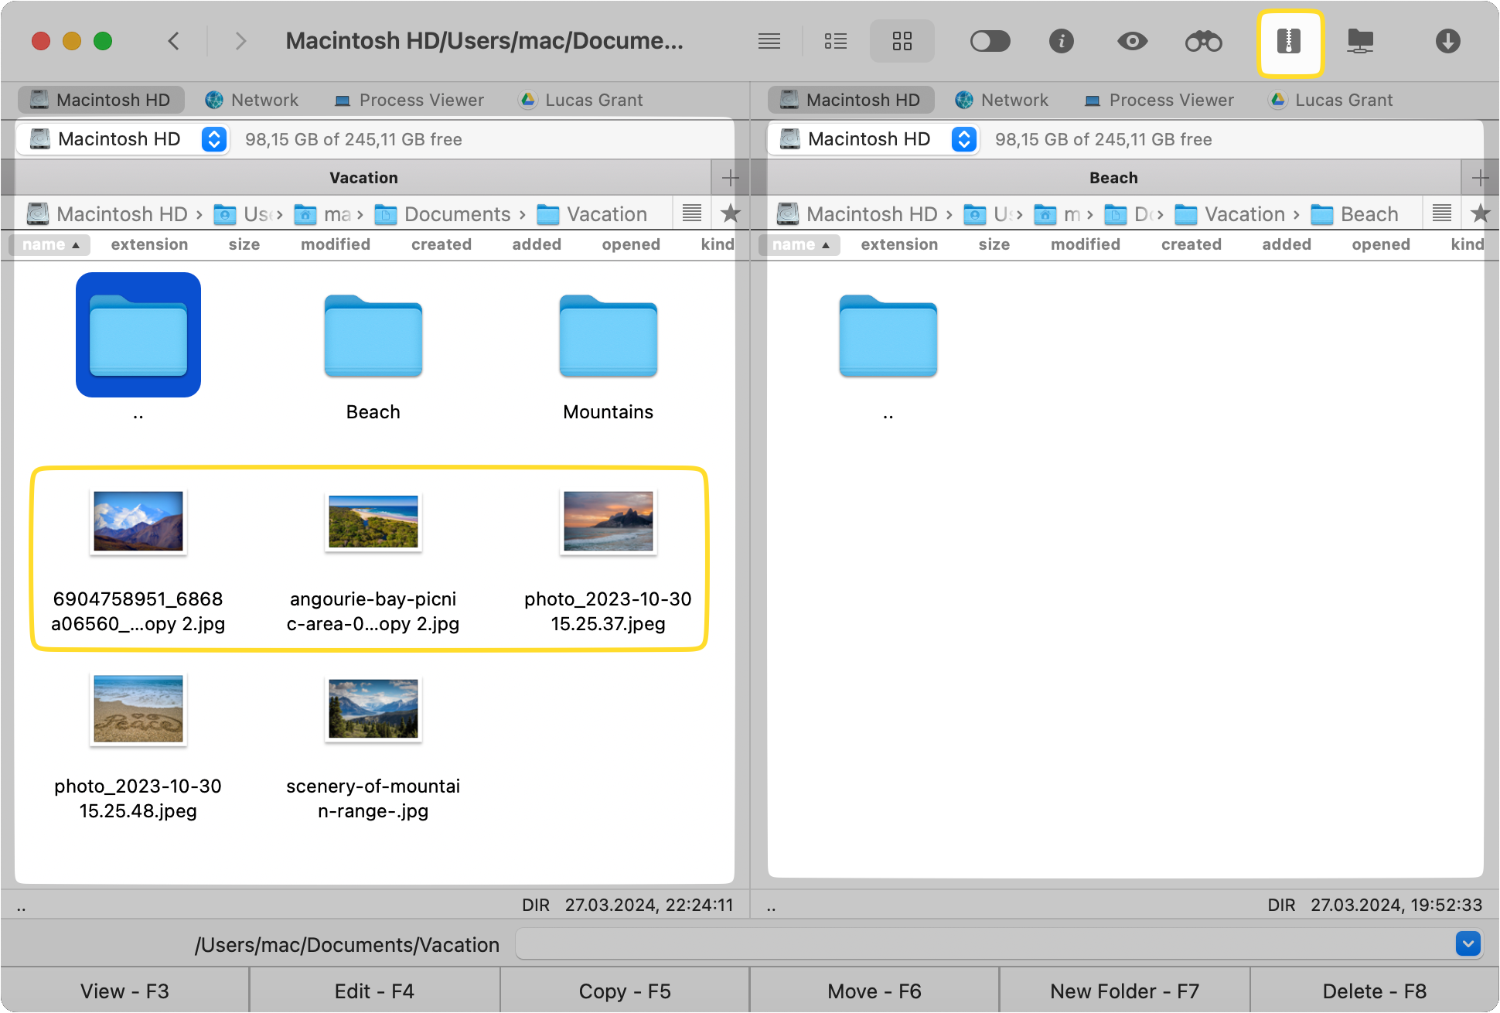The width and height of the screenshot is (1500, 1013).
Task: Toggle the dark/light mode switch
Action: point(991,42)
